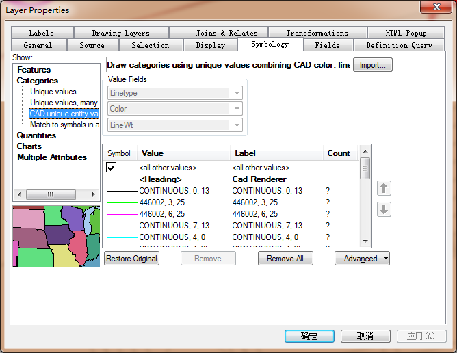Switch to the Drawing Layers tab
The height and width of the screenshot is (353, 457).
(x=121, y=33)
